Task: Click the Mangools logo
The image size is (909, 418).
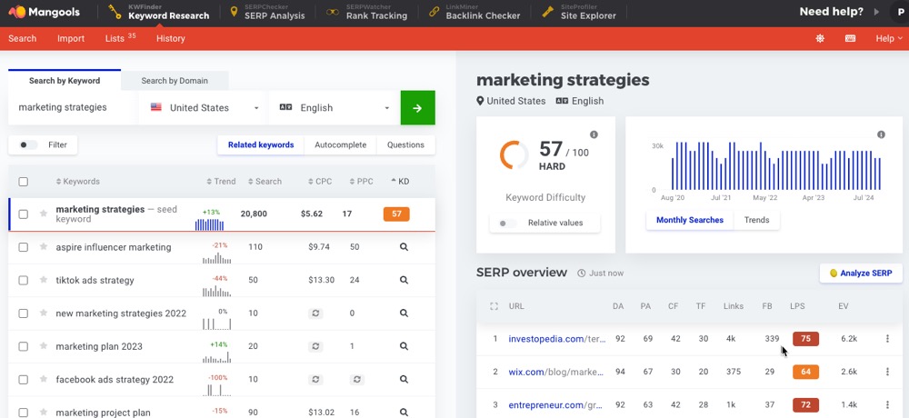Action: 44,12
